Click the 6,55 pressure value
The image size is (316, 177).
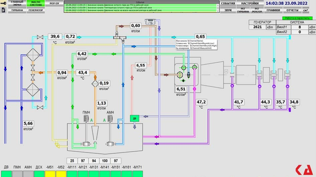point(141,65)
